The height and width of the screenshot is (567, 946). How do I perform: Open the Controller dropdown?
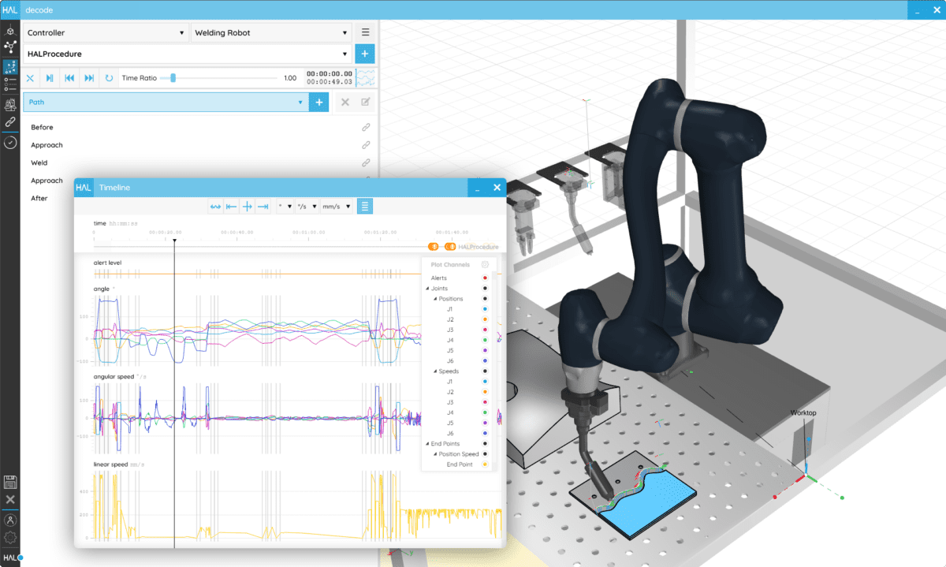(x=106, y=33)
